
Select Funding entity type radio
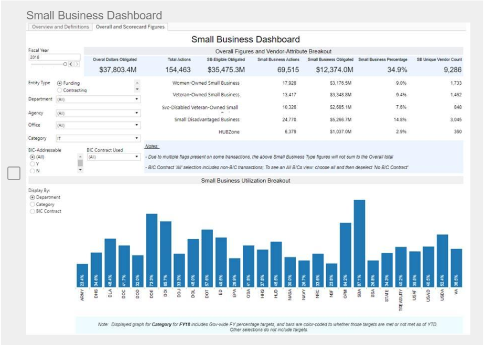[x=59, y=83]
